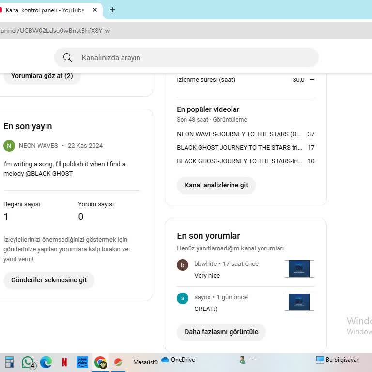Click the user icon with dashes in taskbar

point(248,360)
